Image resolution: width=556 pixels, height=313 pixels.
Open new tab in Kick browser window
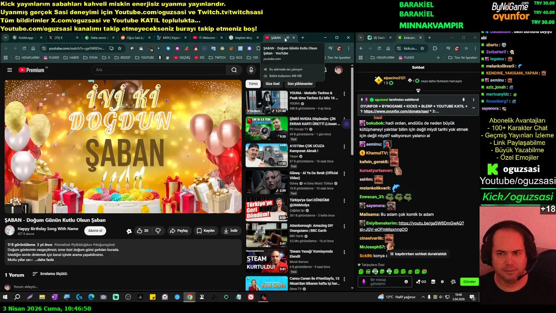pos(429,38)
